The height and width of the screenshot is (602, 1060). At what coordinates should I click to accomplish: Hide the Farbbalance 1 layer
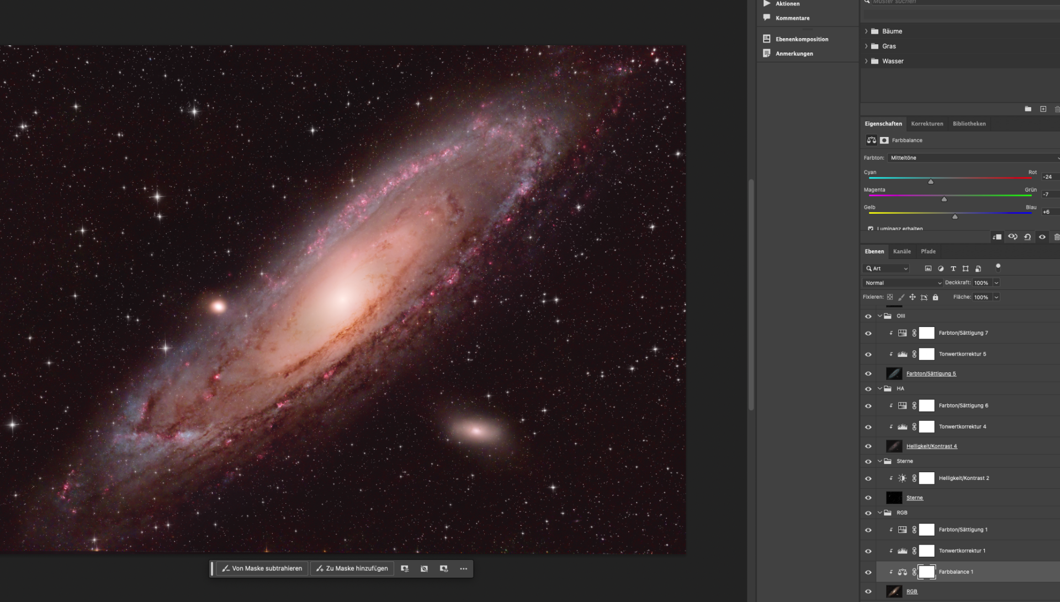coord(868,572)
